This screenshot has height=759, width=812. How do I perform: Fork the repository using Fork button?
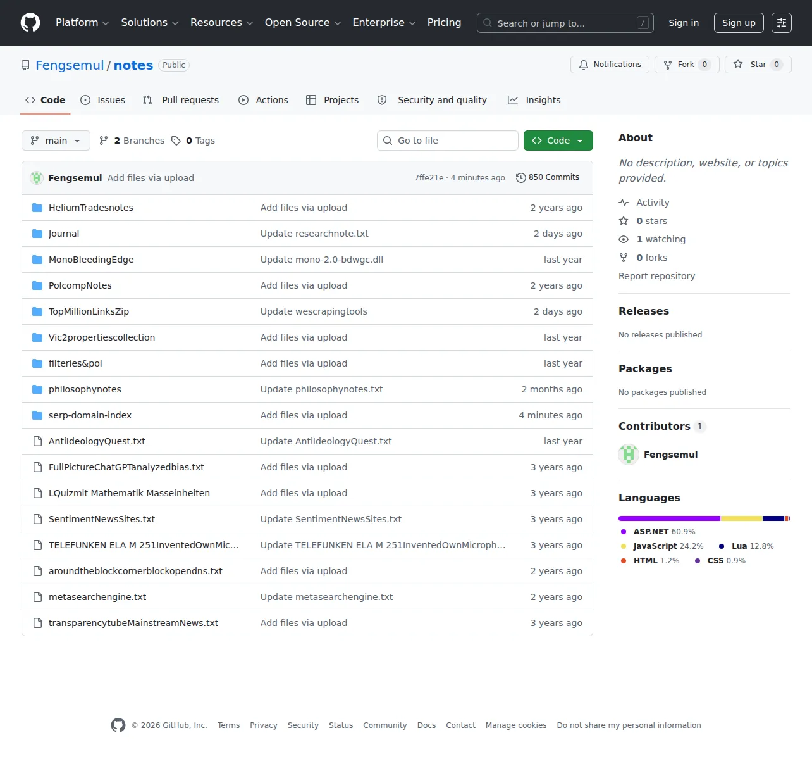tap(687, 65)
